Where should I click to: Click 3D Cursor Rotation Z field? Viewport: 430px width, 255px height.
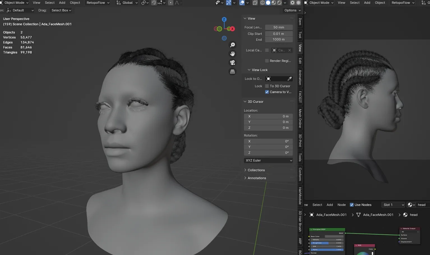(x=268, y=153)
